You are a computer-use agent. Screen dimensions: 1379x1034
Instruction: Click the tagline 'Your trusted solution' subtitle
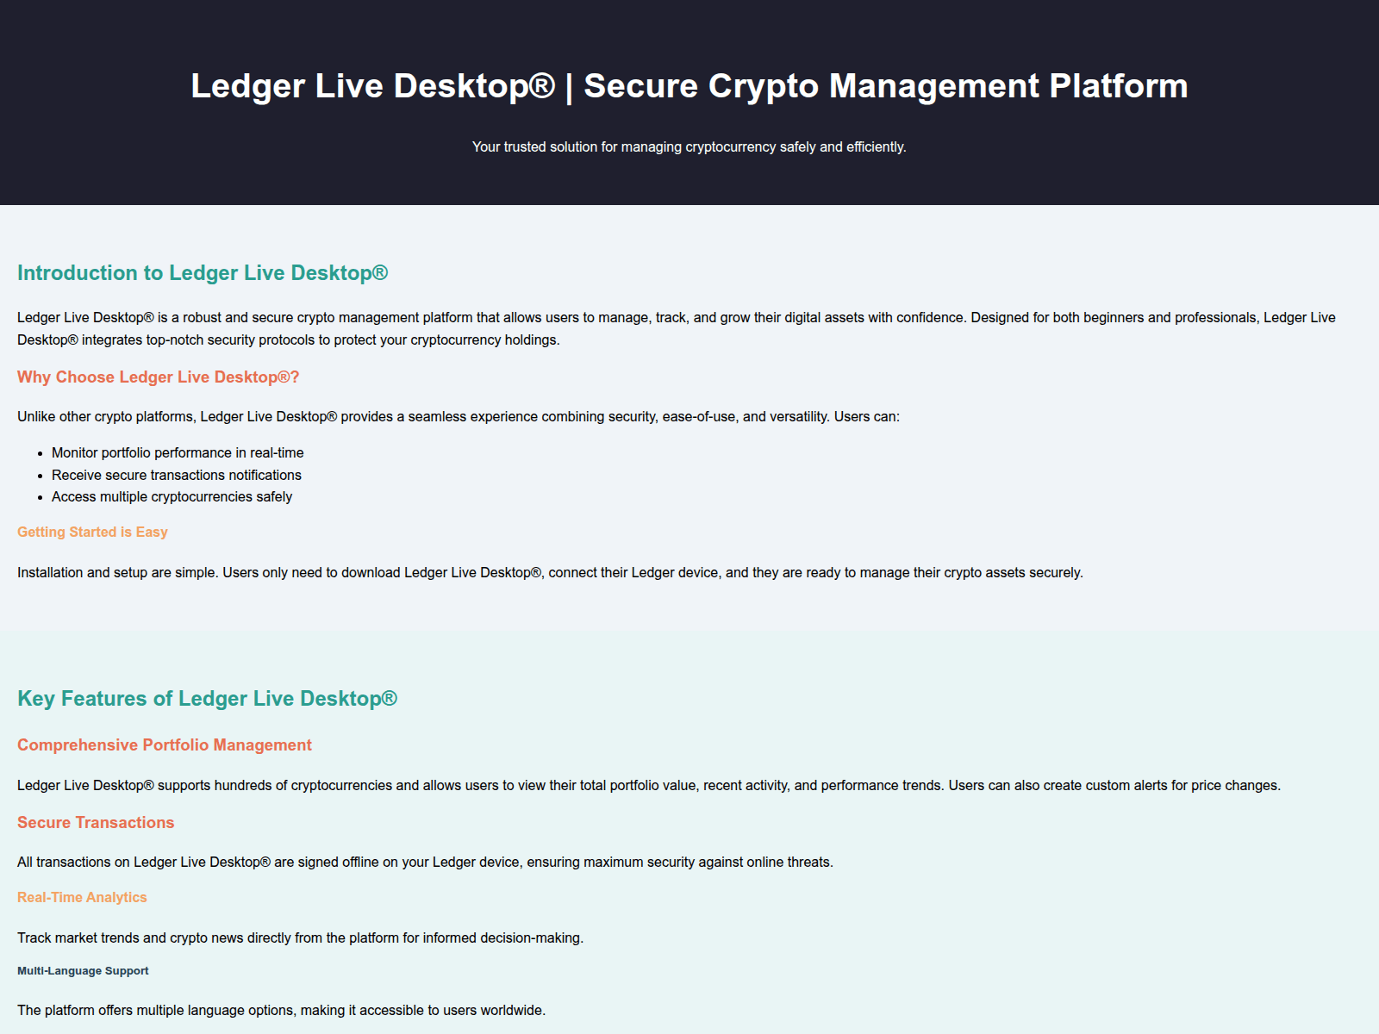point(689,147)
